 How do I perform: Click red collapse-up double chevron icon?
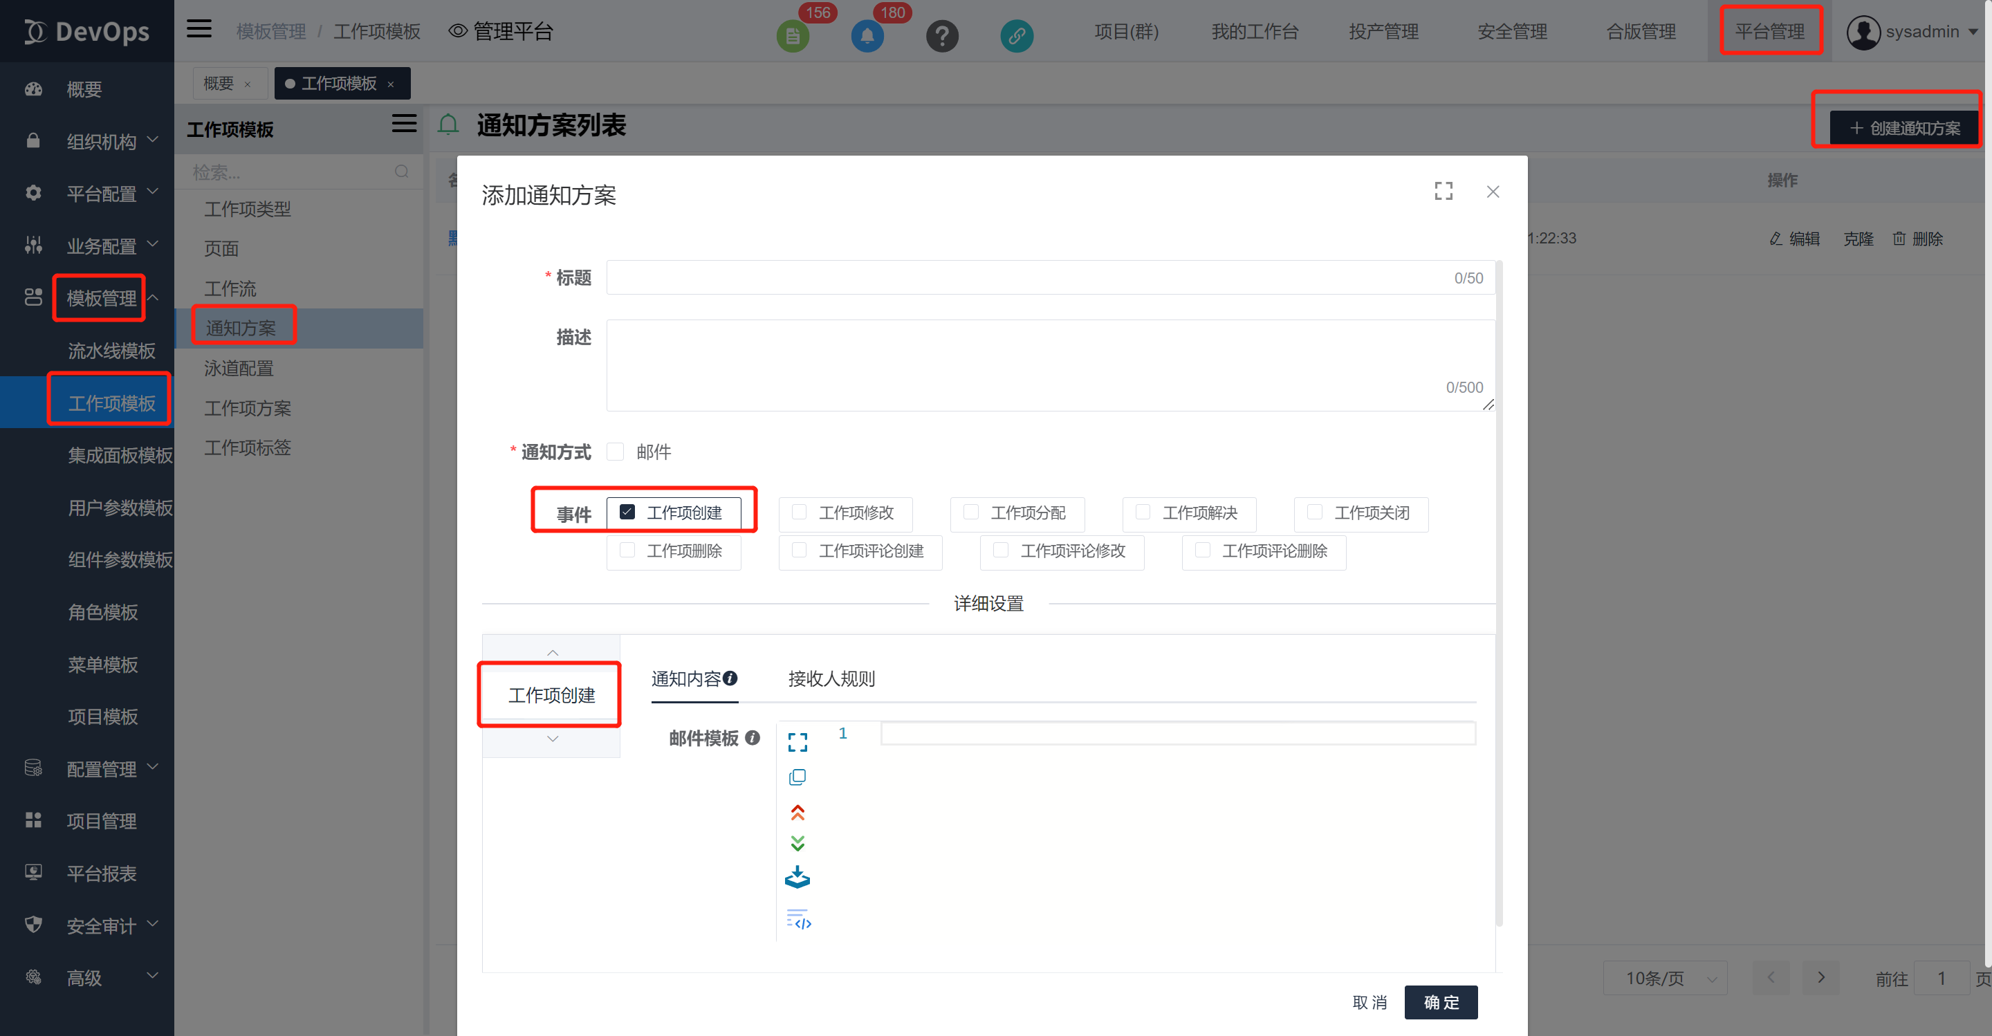tap(797, 813)
